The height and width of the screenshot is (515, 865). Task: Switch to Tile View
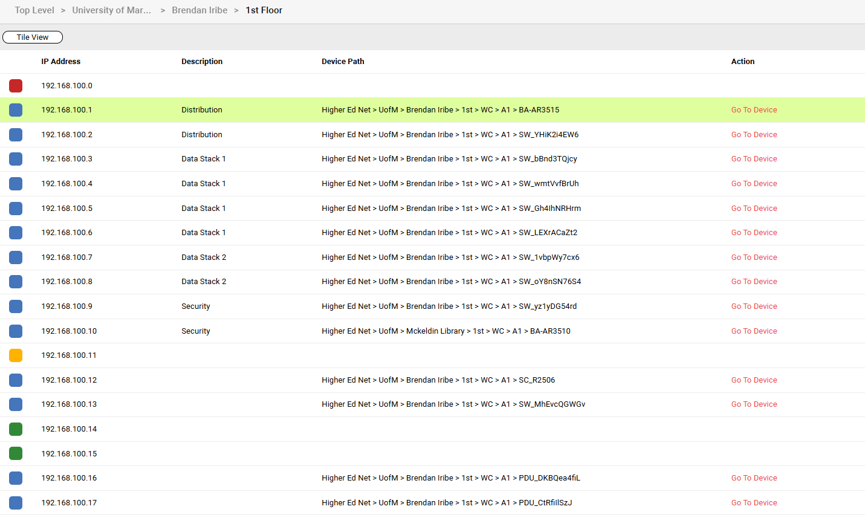pyautogui.click(x=33, y=37)
